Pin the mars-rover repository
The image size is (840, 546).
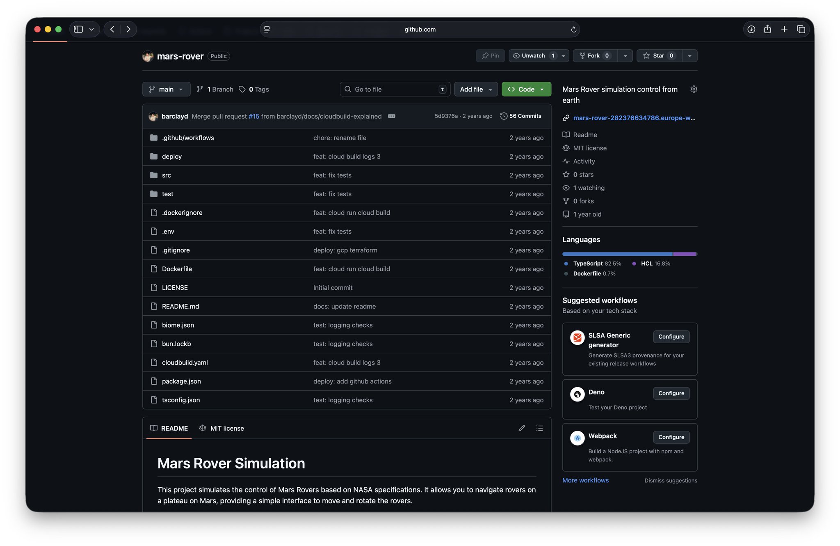(491, 56)
